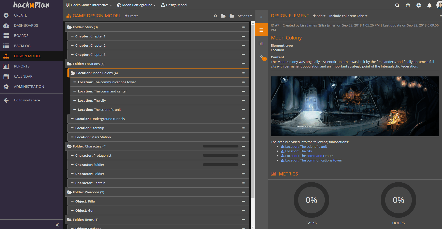Open the feedback smiley icon
Viewport: 442px width, 229px height.
408,5
